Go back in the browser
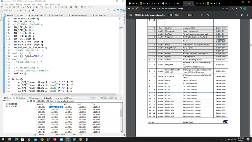This screenshot has width=252, height=142. 129,8
